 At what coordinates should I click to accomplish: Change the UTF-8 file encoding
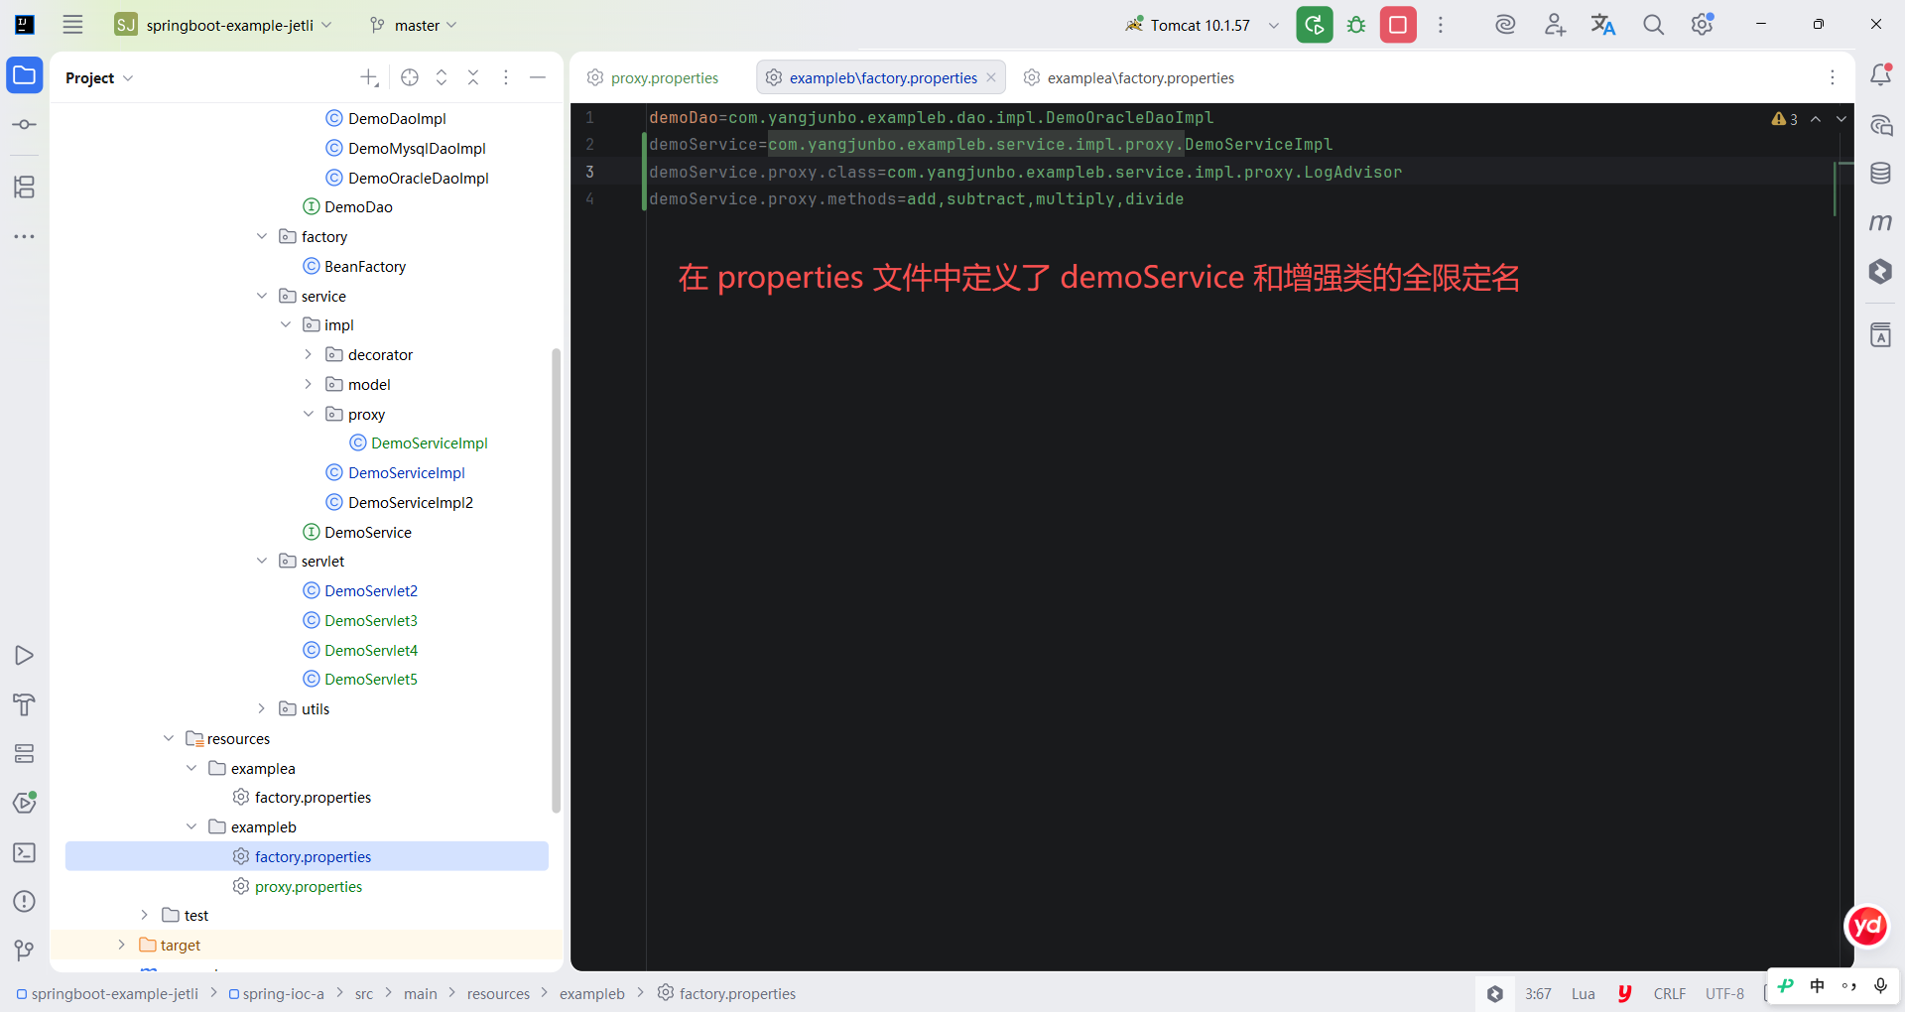tap(1724, 993)
